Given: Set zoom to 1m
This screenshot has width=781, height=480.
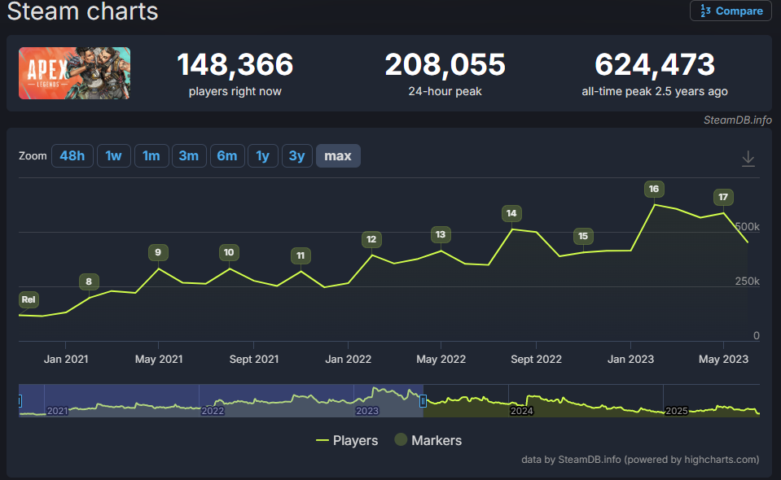Looking at the screenshot, I should coord(151,155).
